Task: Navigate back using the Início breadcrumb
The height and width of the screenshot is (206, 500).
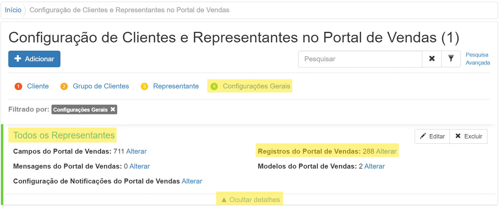Action: pos(13,10)
